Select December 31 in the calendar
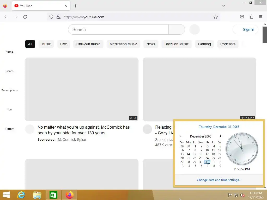267x200 pixels. point(207,162)
